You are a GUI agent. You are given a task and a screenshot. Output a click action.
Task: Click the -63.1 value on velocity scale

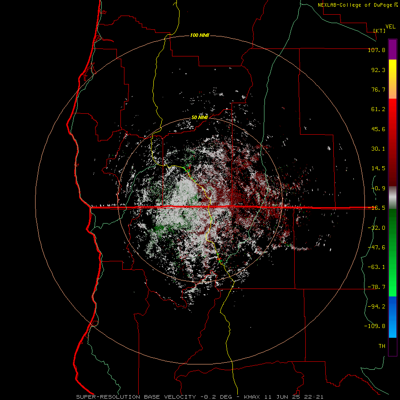tap(376, 267)
